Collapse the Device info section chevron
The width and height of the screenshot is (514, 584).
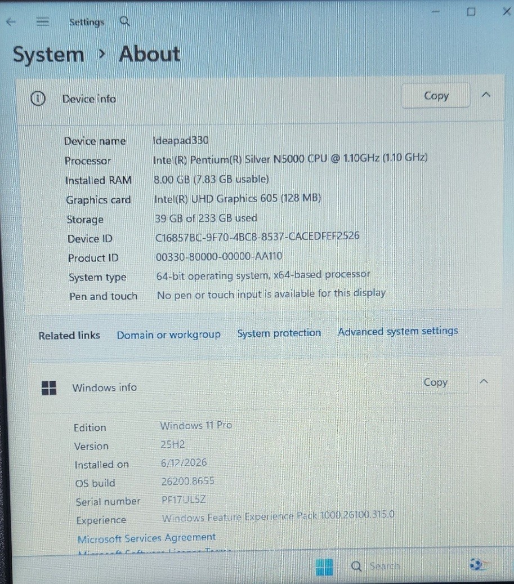coord(486,95)
